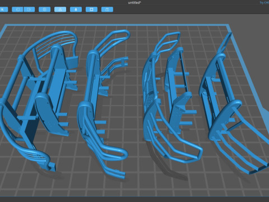Click the right button of the joined toolbar pair
Screen dimensions: 269x202
(29, 10)
